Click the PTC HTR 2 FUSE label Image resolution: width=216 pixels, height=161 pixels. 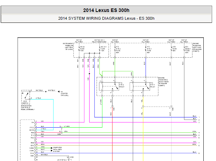click(118, 50)
